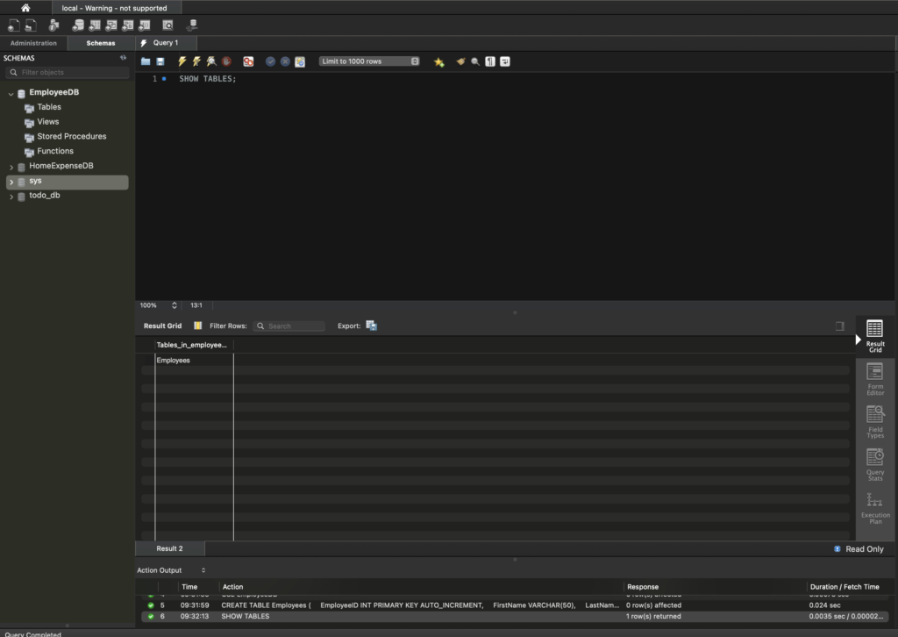
Task: Click the beautify query broom icon
Action: (x=460, y=61)
